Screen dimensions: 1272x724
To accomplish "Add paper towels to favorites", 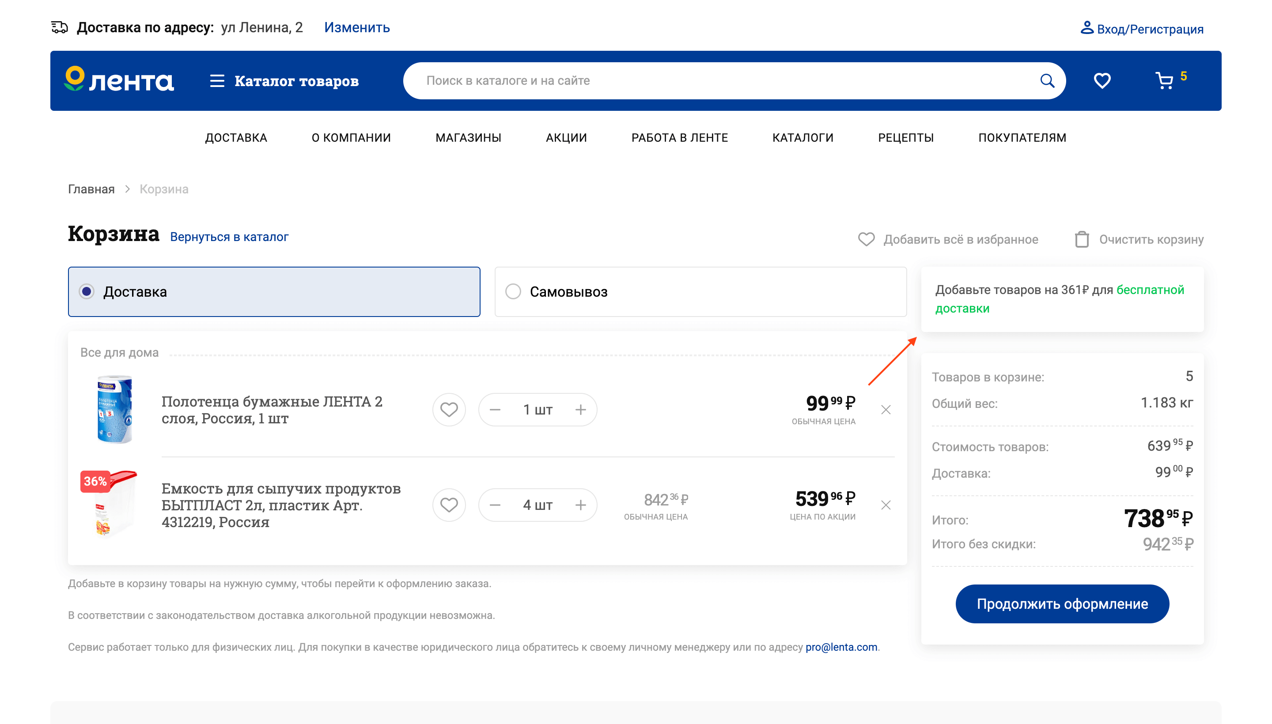I will 449,410.
